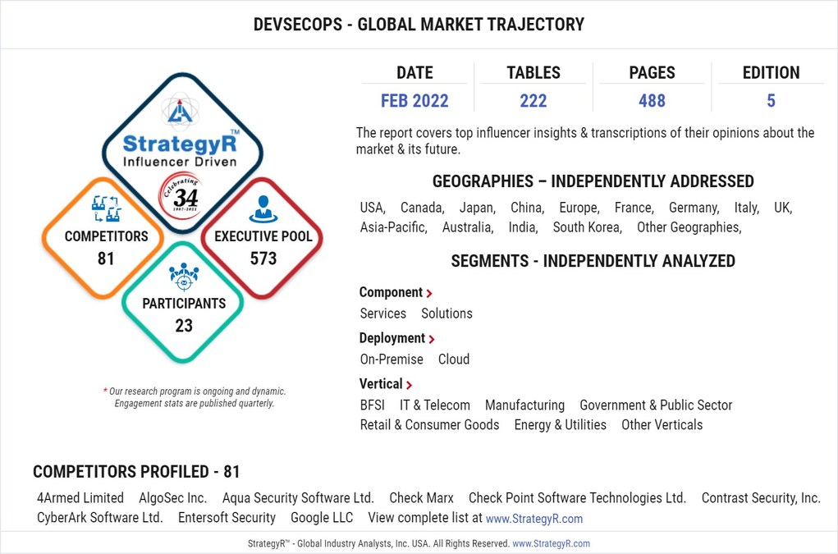This screenshot has height=554, width=838.
Task: Click competitor 4Armed Limited
Action: click(80, 498)
